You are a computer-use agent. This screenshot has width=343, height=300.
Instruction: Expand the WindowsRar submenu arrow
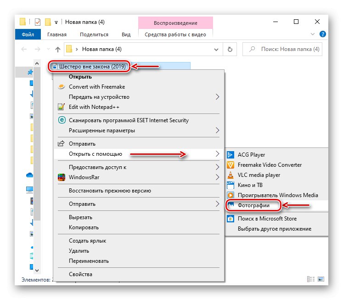click(218, 177)
